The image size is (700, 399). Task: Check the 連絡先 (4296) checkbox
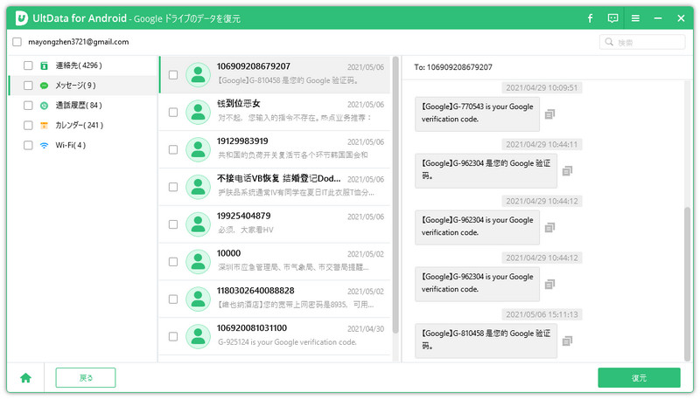tap(28, 65)
